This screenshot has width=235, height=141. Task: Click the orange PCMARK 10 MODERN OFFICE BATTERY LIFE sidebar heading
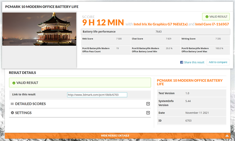click(x=190, y=82)
